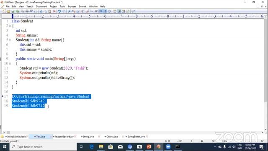This screenshot has height=151, width=268.
Task: Open the Edit menu
Action: click(x=14, y=7)
